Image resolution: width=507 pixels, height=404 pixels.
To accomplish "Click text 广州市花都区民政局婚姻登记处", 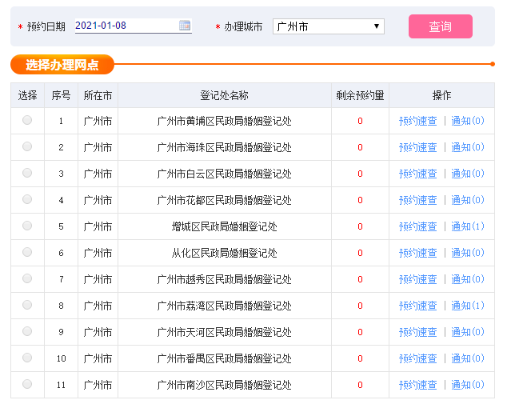I will pyautogui.click(x=224, y=200).
